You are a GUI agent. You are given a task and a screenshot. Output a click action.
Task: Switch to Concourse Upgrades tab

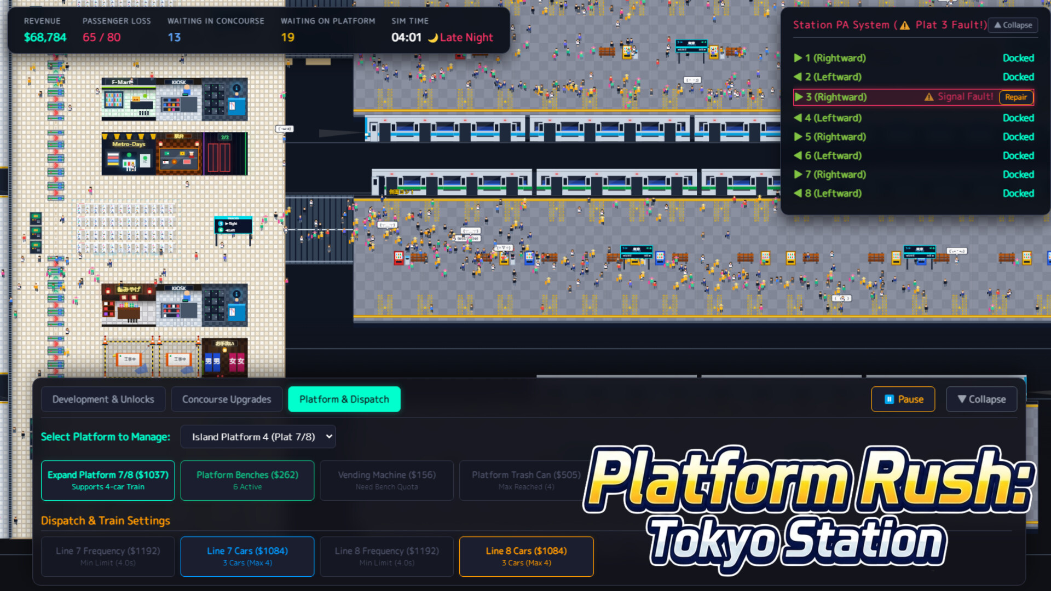pyautogui.click(x=227, y=399)
